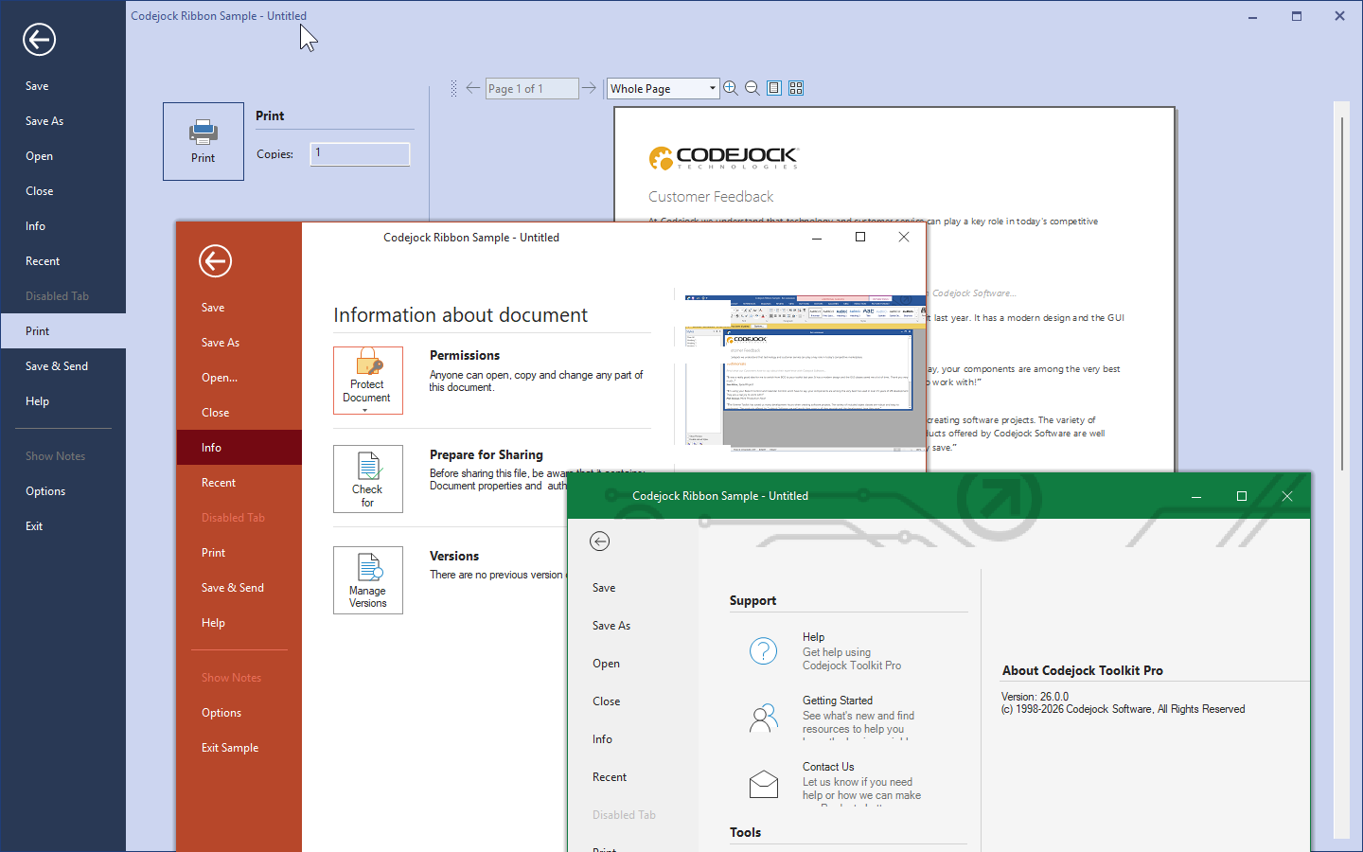Screen dimensions: 1363x852
Task: Click the Help link in Support section
Action: pos(813,637)
